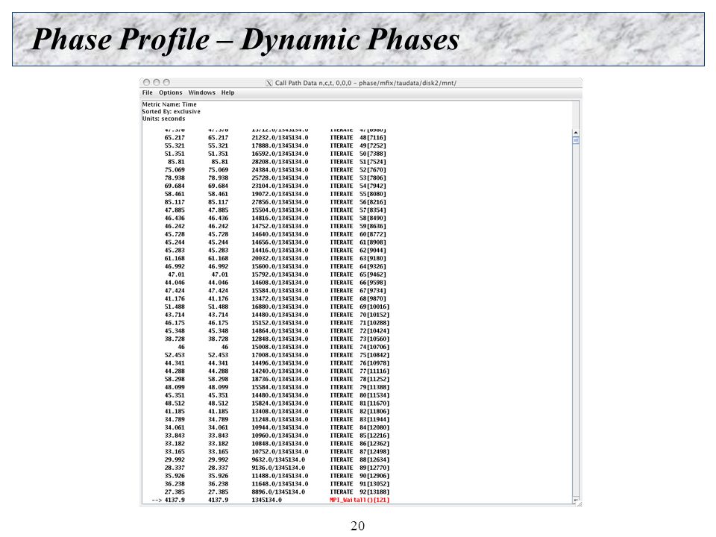Click the scrollbar down arrow

click(x=576, y=500)
